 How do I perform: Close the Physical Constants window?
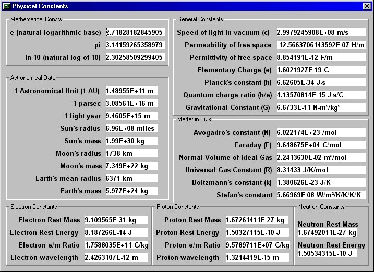(x=367, y=6)
